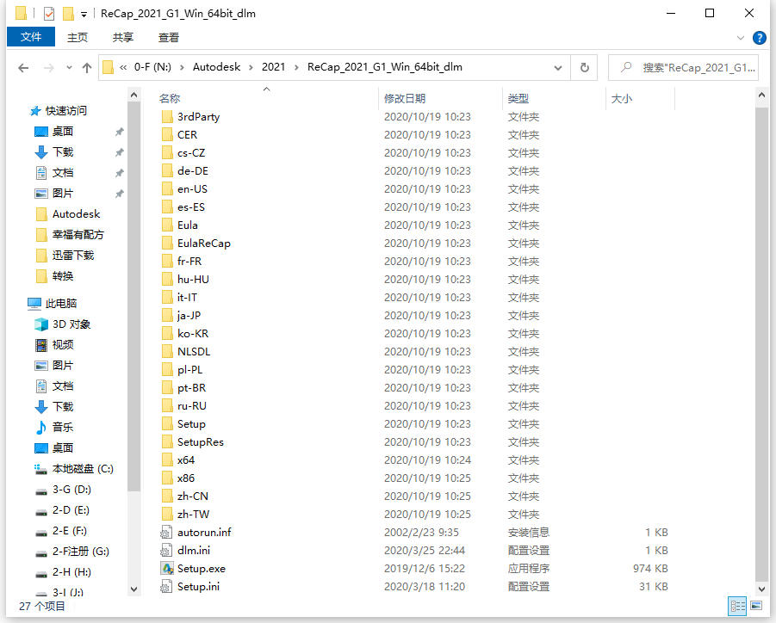The image size is (776, 623).
Task: Expand address bar history dropdown
Action: (558, 67)
